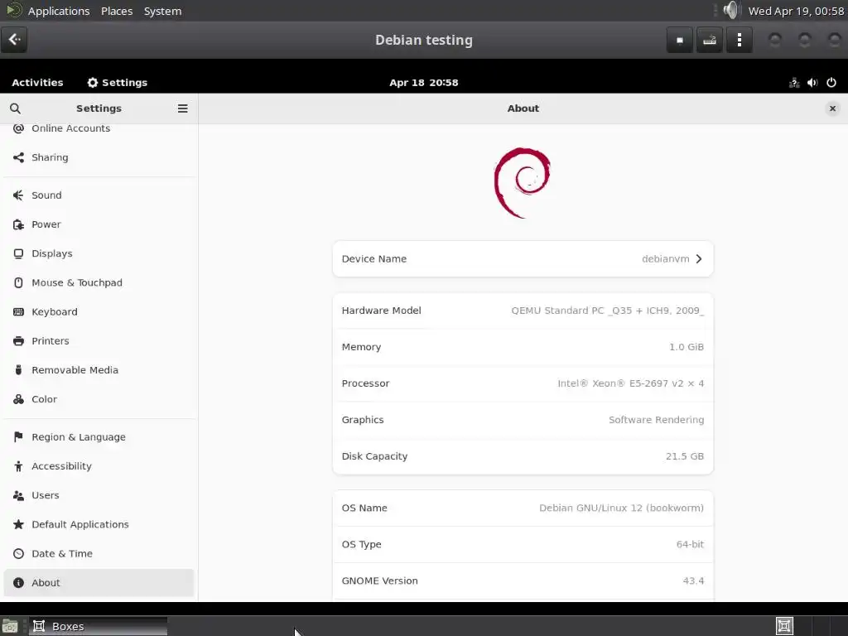Open Date & Time settings

(x=99, y=554)
